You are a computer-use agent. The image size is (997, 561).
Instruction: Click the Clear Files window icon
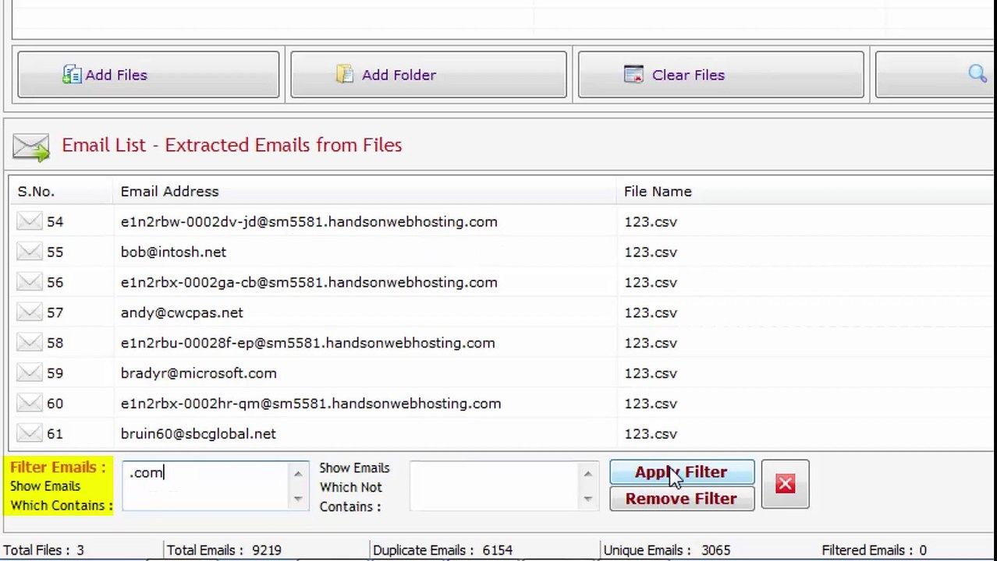click(x=633, y=75)
